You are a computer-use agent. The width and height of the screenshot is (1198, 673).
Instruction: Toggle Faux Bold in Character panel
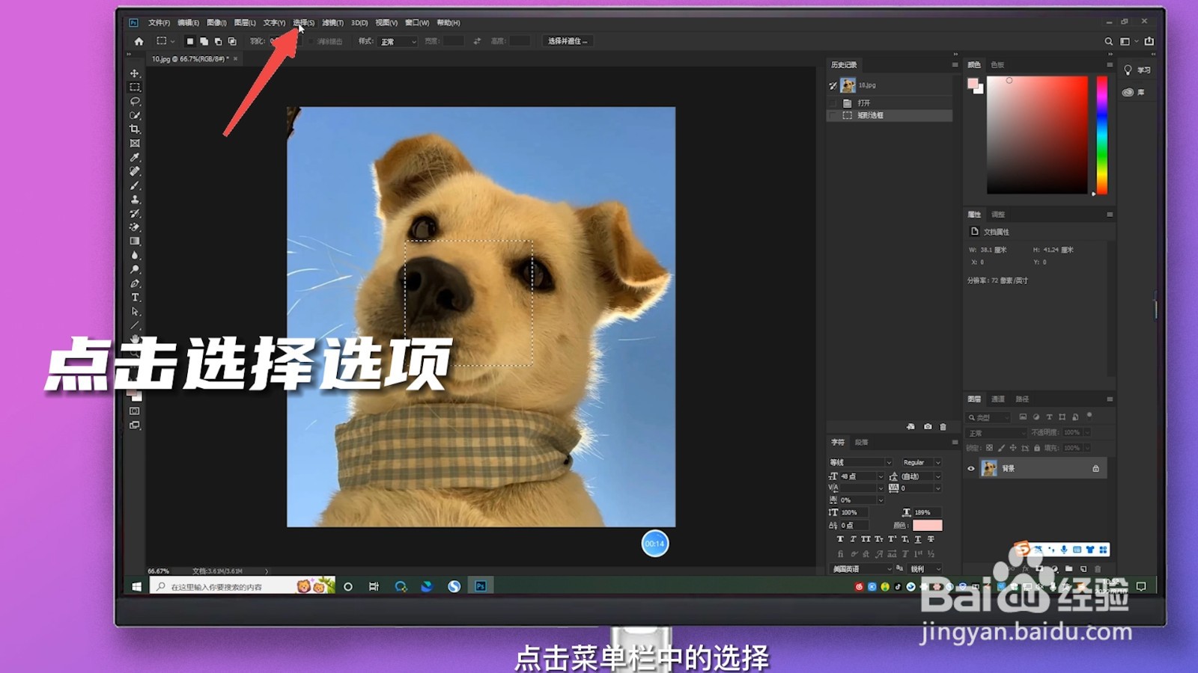pos(840,539)
